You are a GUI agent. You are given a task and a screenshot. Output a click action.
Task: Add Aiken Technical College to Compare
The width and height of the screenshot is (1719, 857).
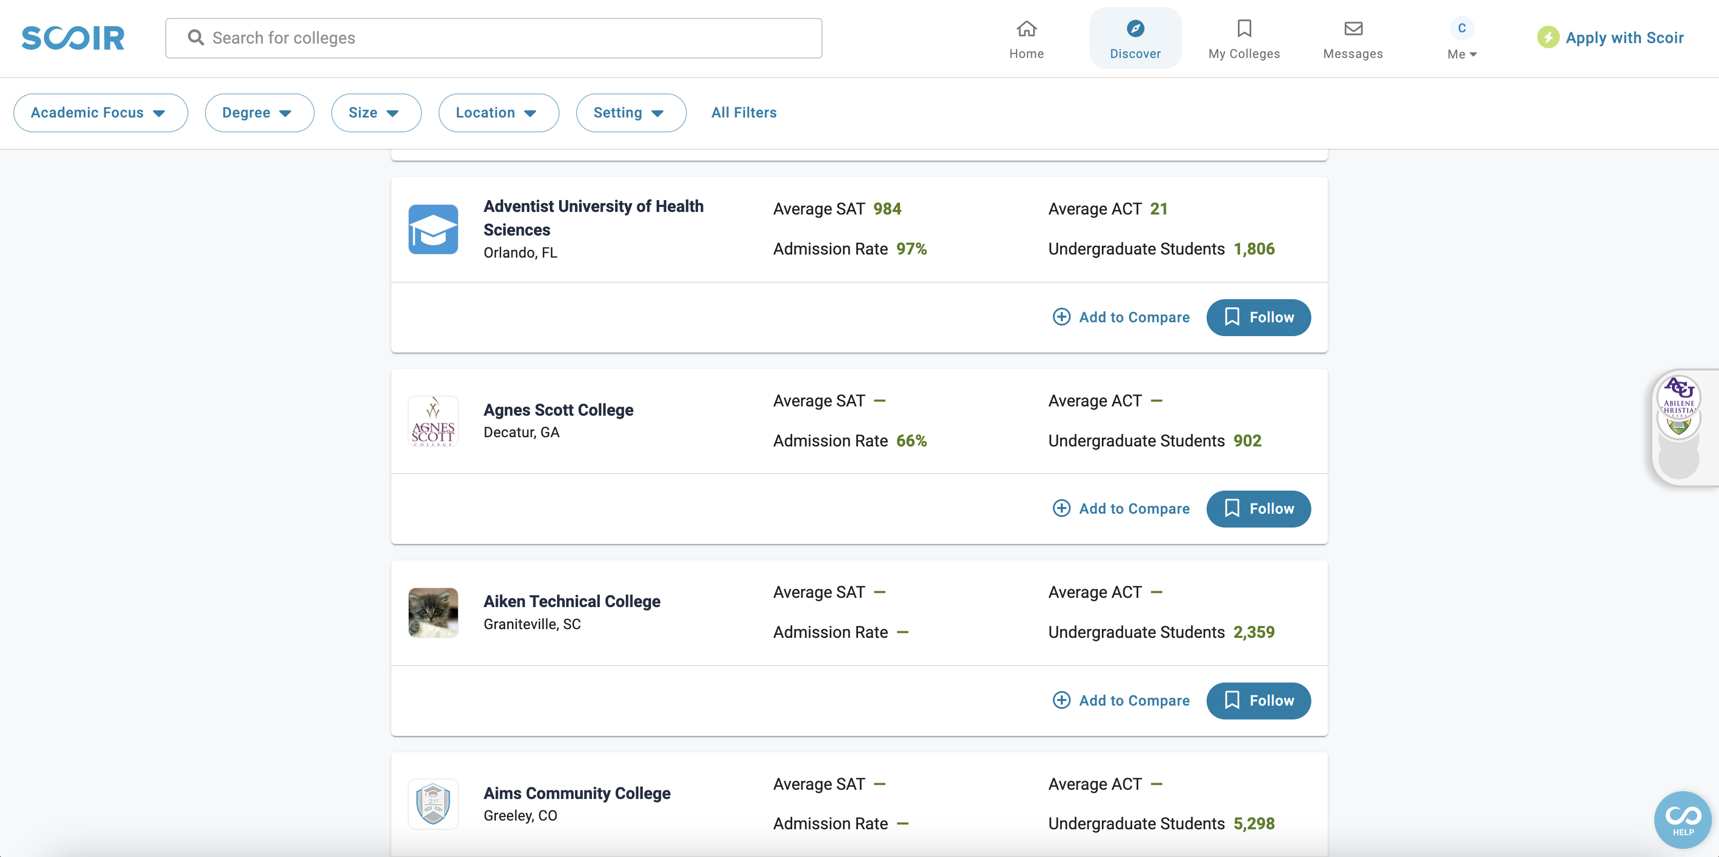1121,701
